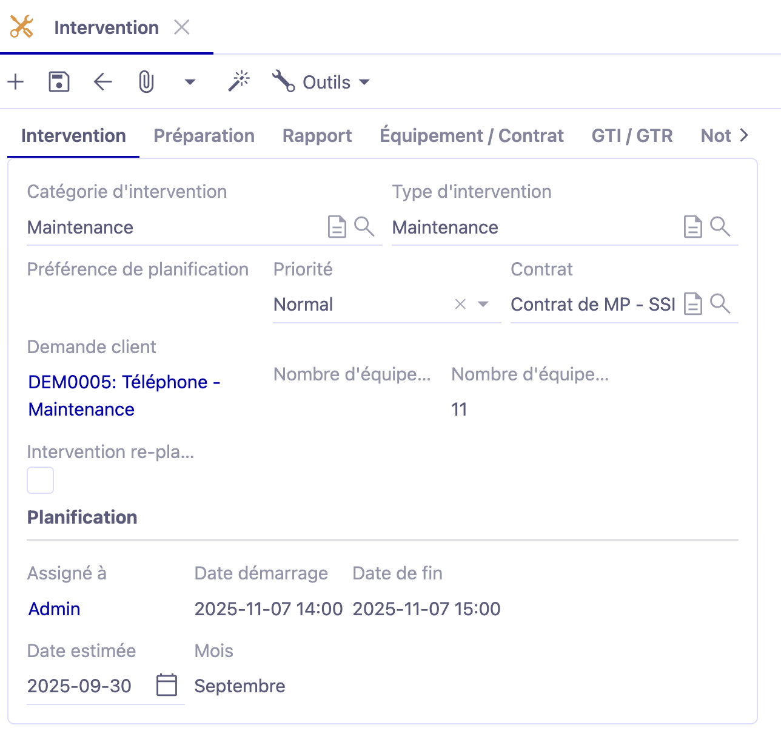781x739 pixels.
Task: Click the magic wand icon in toolbar
Action: [239, 81]
